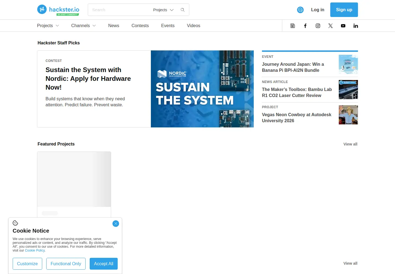Go to the Events section
This screenshot has width=395, height=274.
point(168,25)
